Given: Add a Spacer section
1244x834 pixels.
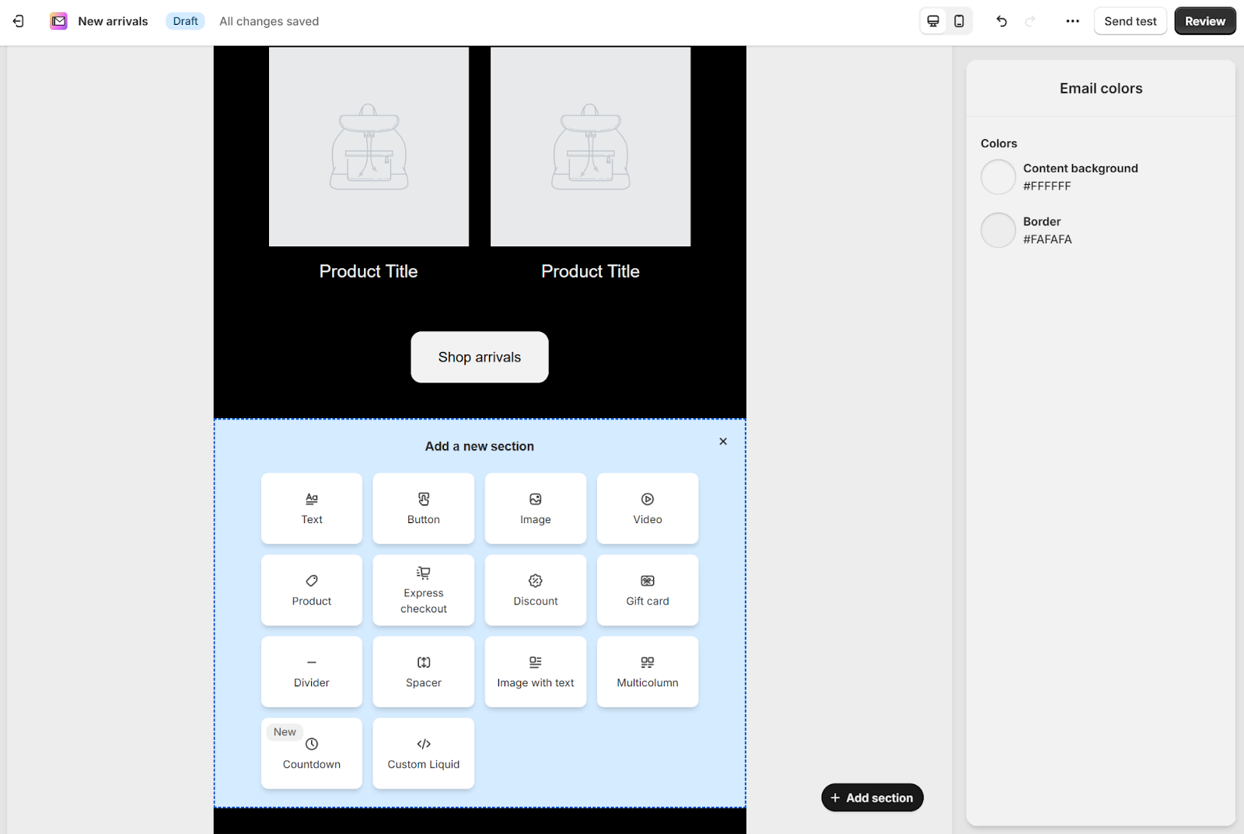Looking at the screenshot, I should [x=423, y=672].
